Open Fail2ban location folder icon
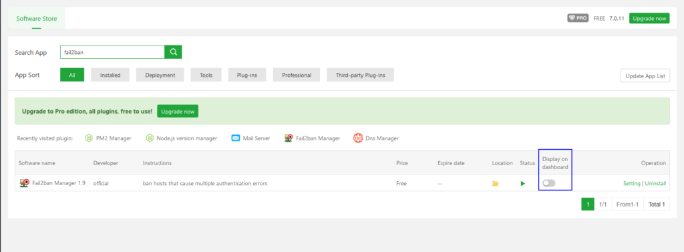The image size is (684, 252). 495,183
